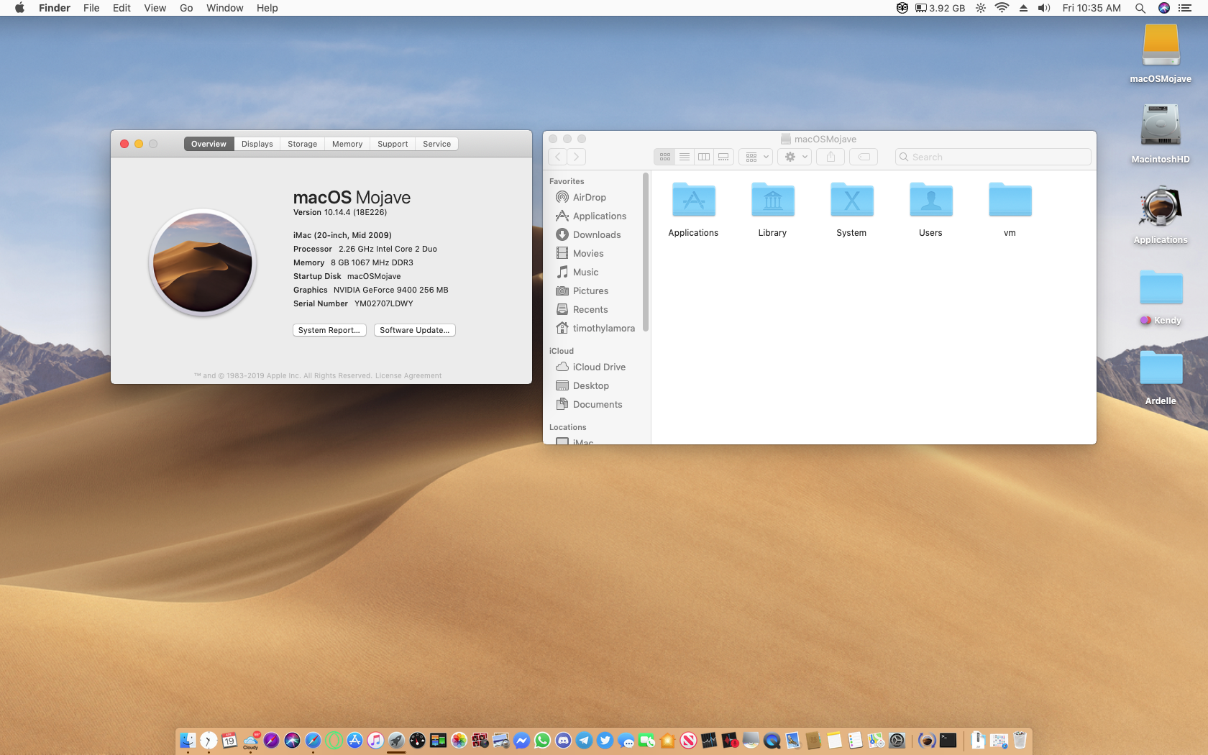Open the Go menu in menu bar
Viewport: 1208px width, 755px height.
(x=186, y=8)
